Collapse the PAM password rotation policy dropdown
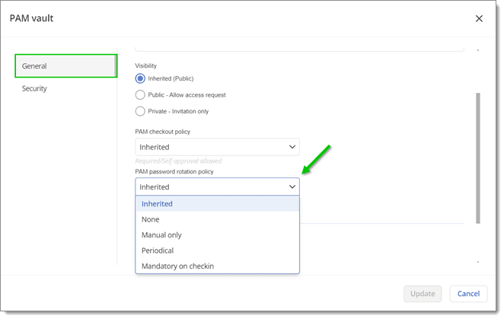 (x=217, y=187)
